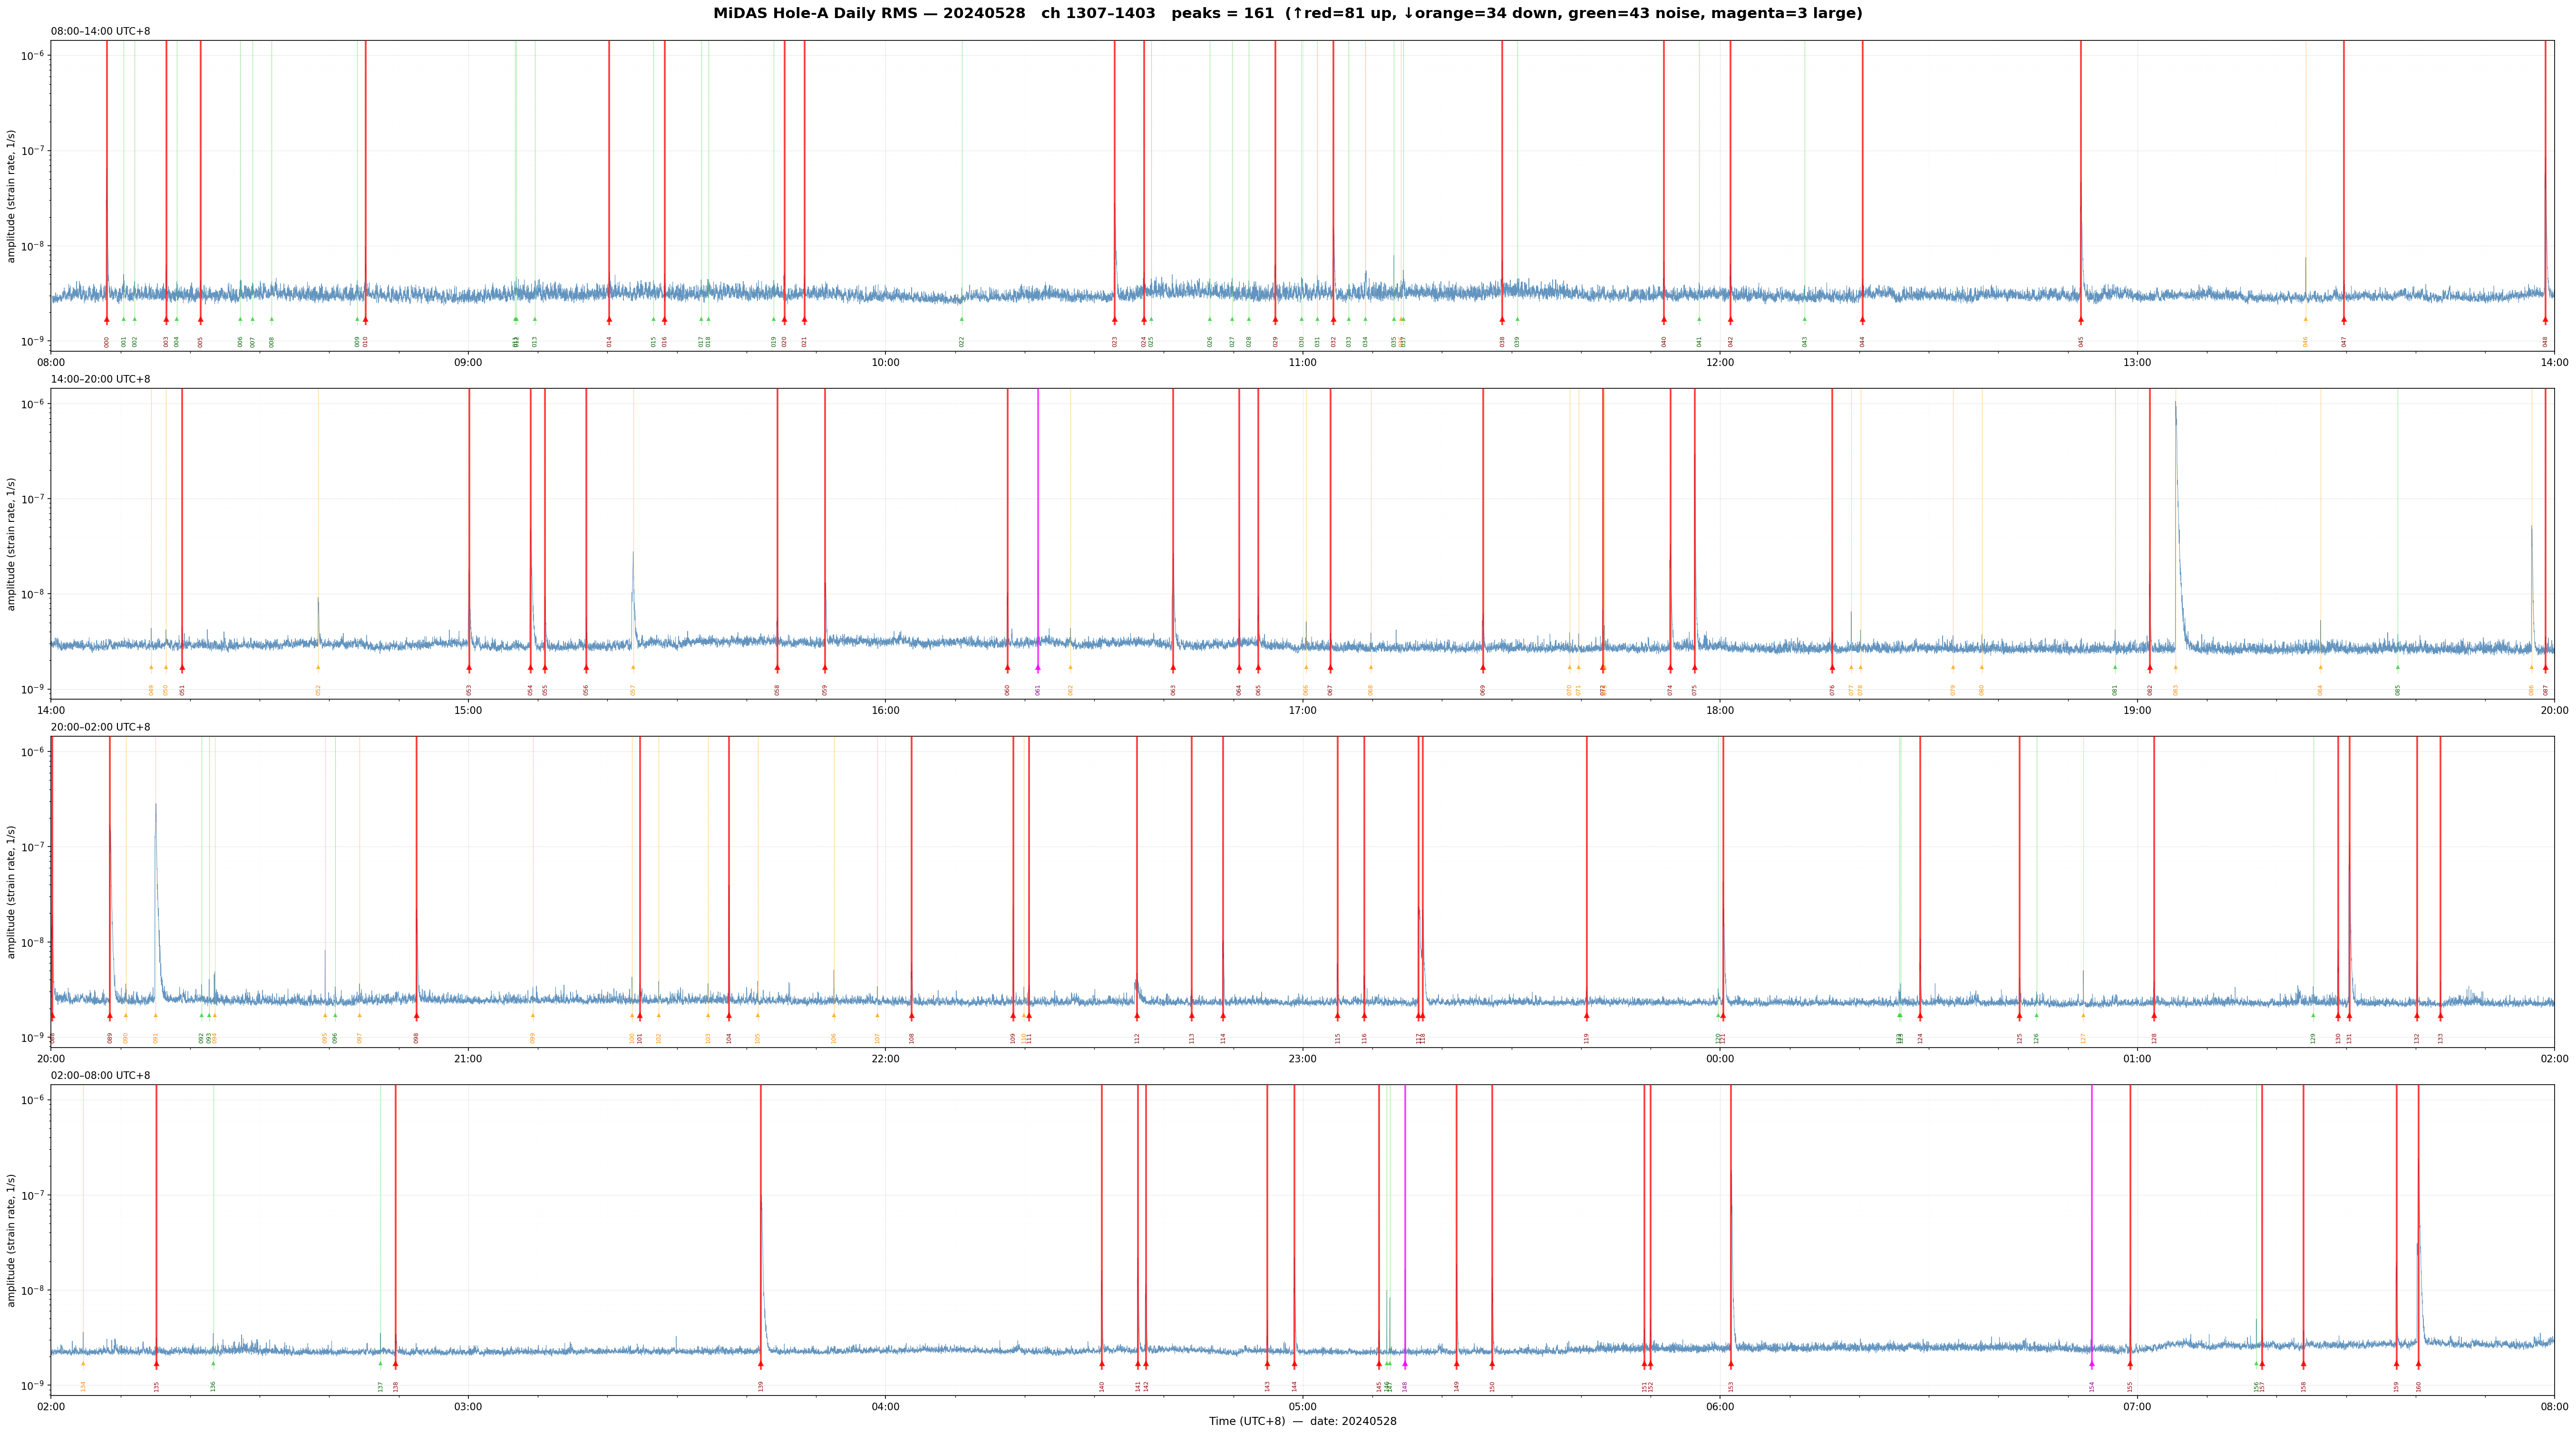Click the 19:00 x-axis tick label
The height and width of the screenshot is (1434, 2576).
coord(2137,711)
